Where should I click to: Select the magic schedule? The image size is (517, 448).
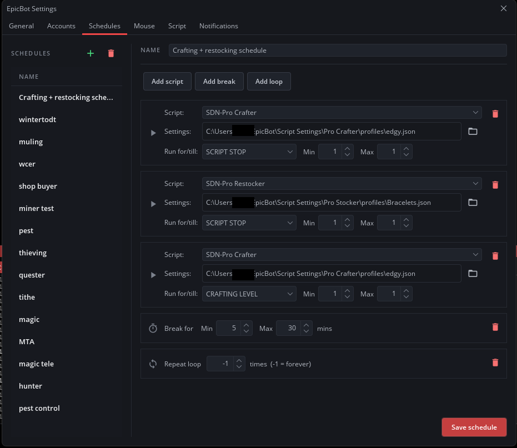coord(66,319)
